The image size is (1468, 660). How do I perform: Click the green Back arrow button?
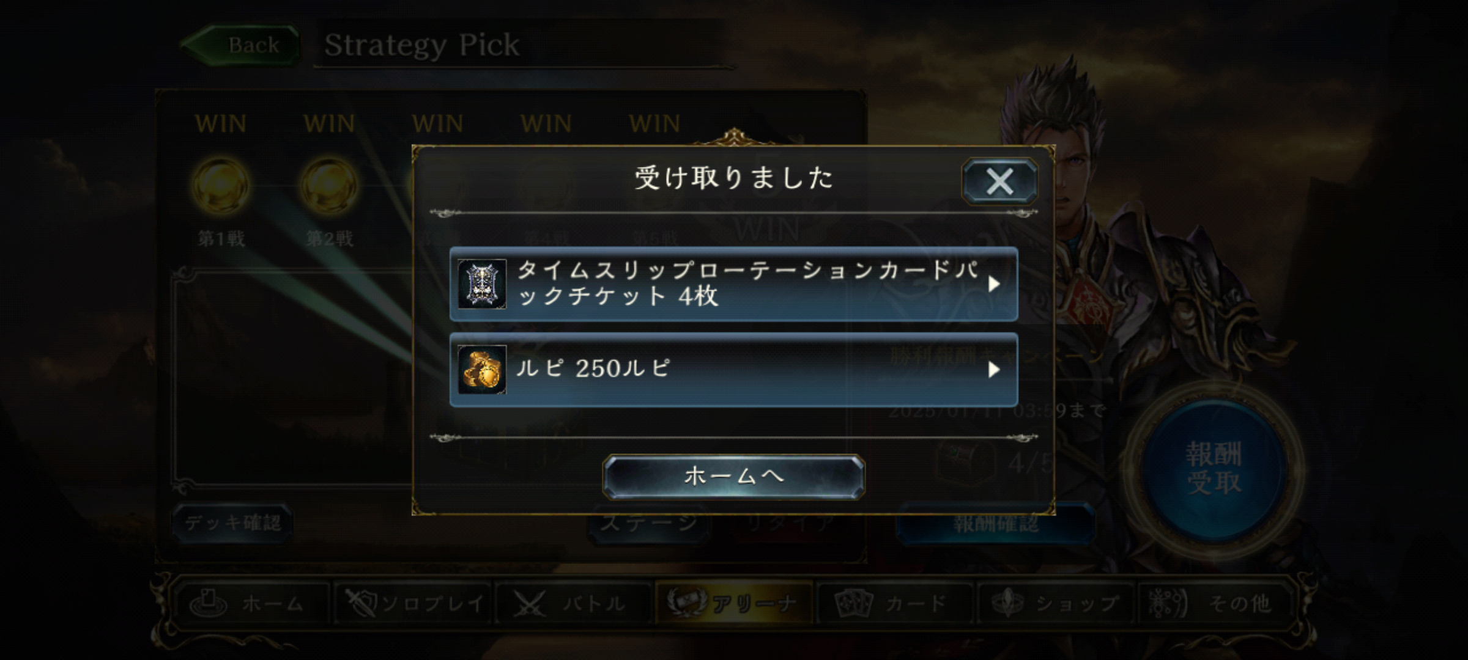click(240, 45)
